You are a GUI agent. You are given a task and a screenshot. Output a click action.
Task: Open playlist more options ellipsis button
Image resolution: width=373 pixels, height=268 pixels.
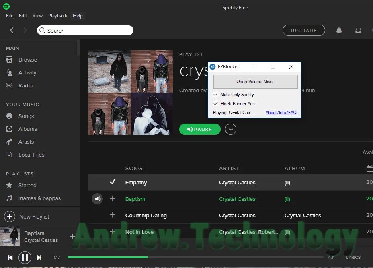pos(230,129)
